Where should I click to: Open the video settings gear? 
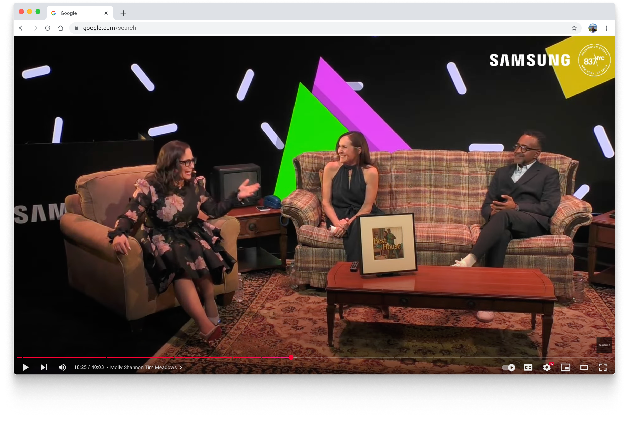pos(547,367)
